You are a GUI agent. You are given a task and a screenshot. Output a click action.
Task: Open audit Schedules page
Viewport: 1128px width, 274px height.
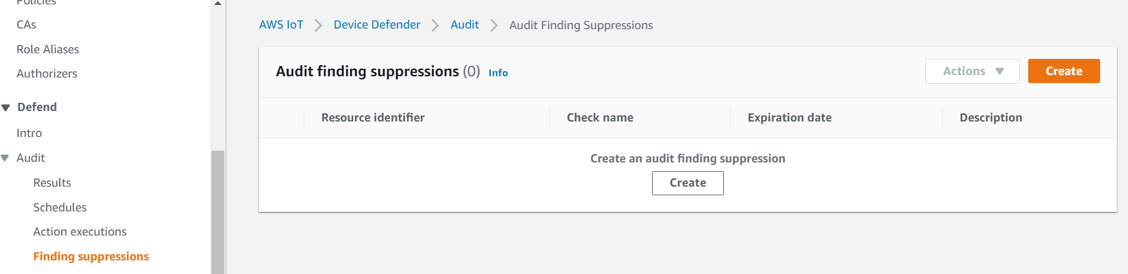59,208
